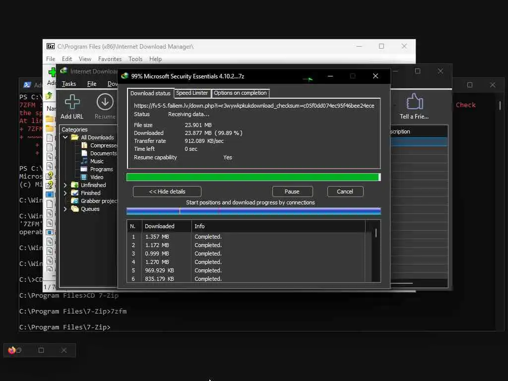This screenshot has width=508, height=381.
Task: Expand the Unfinished category
Action: pyautogui.click(x=65, y=185)
